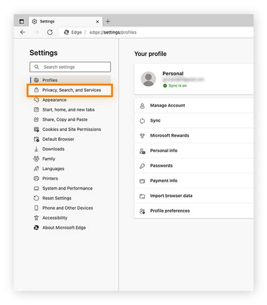The image size is (267, 305).
Task: Click the magnifier icon in Search settings
Action: click(x=37, y=67)
